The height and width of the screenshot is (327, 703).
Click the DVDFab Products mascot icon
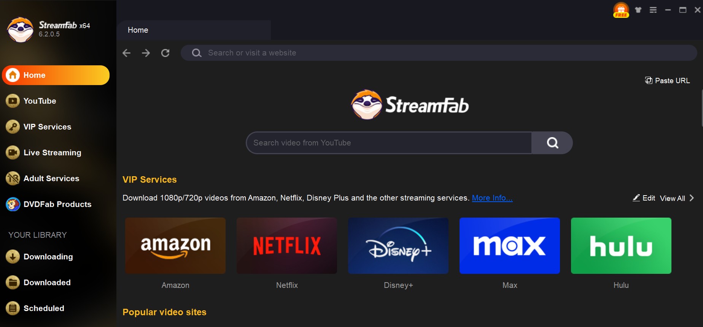pos(13,204)
